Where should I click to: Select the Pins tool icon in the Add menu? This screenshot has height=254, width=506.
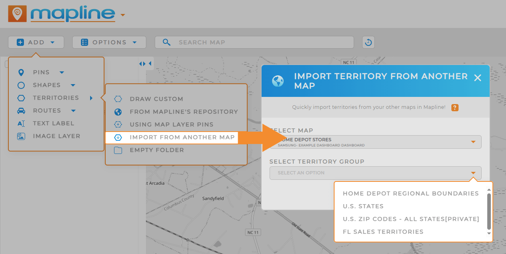[x=22, y=72]
